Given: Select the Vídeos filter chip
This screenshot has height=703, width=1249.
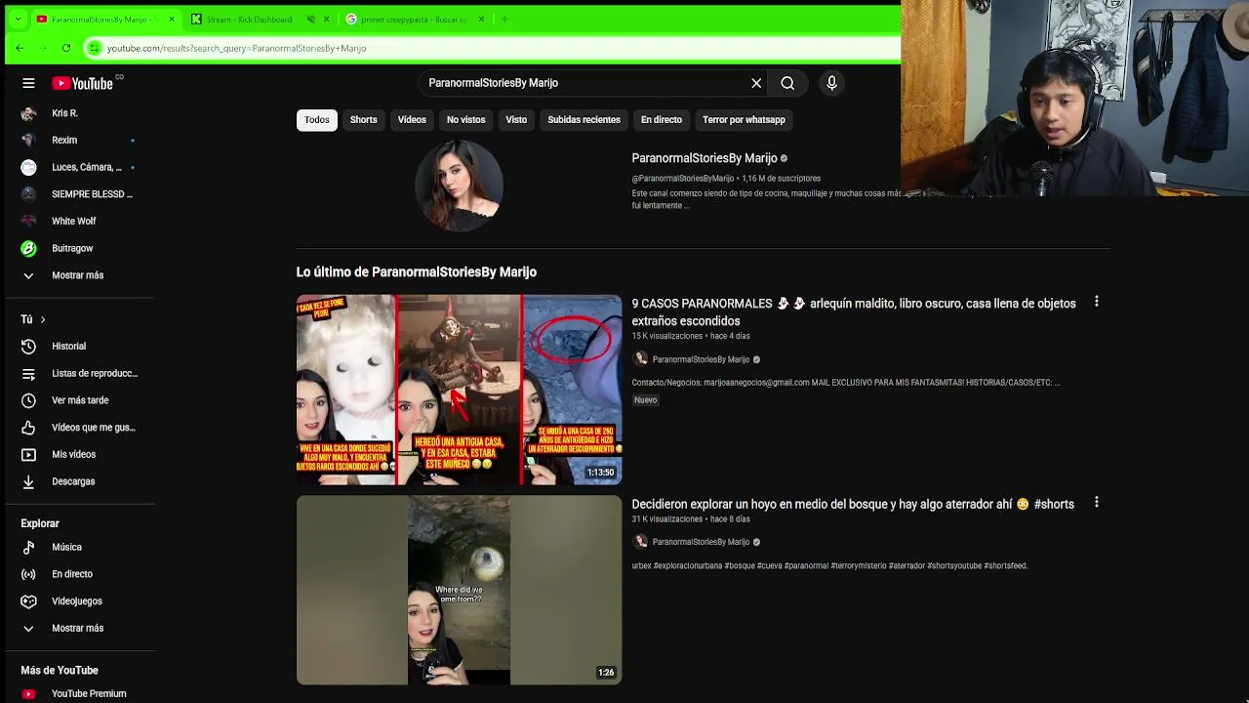Looking at the screenshot, I should pos(412,120).
